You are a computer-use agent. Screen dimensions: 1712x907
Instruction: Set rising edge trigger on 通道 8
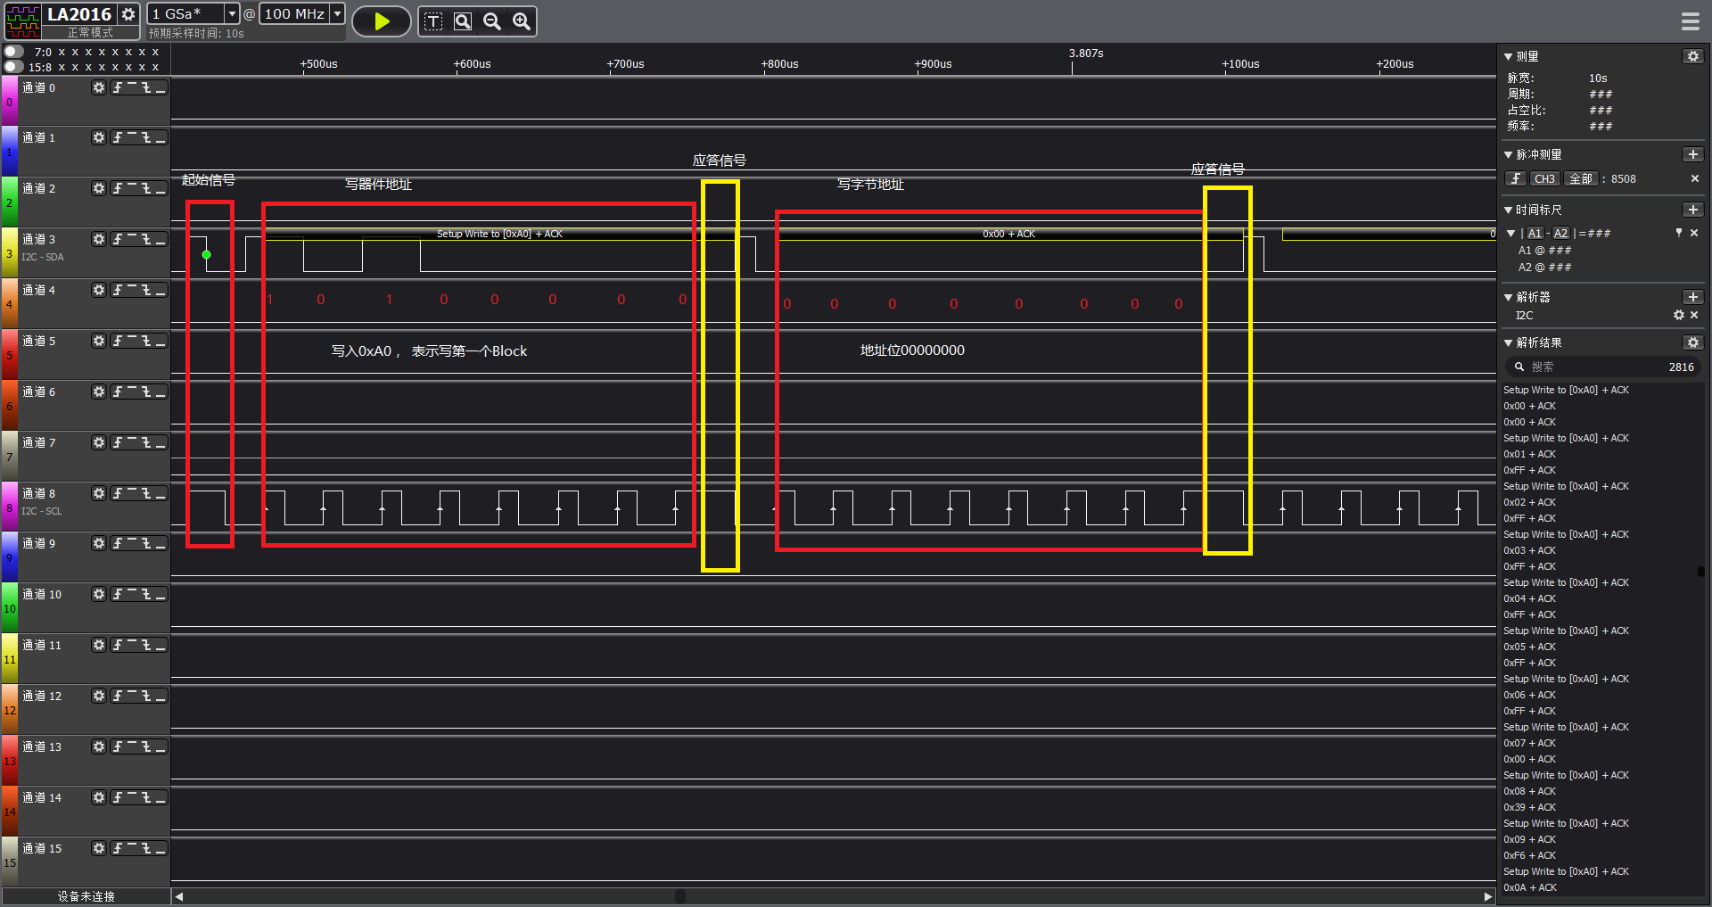[x=117, y=493]
